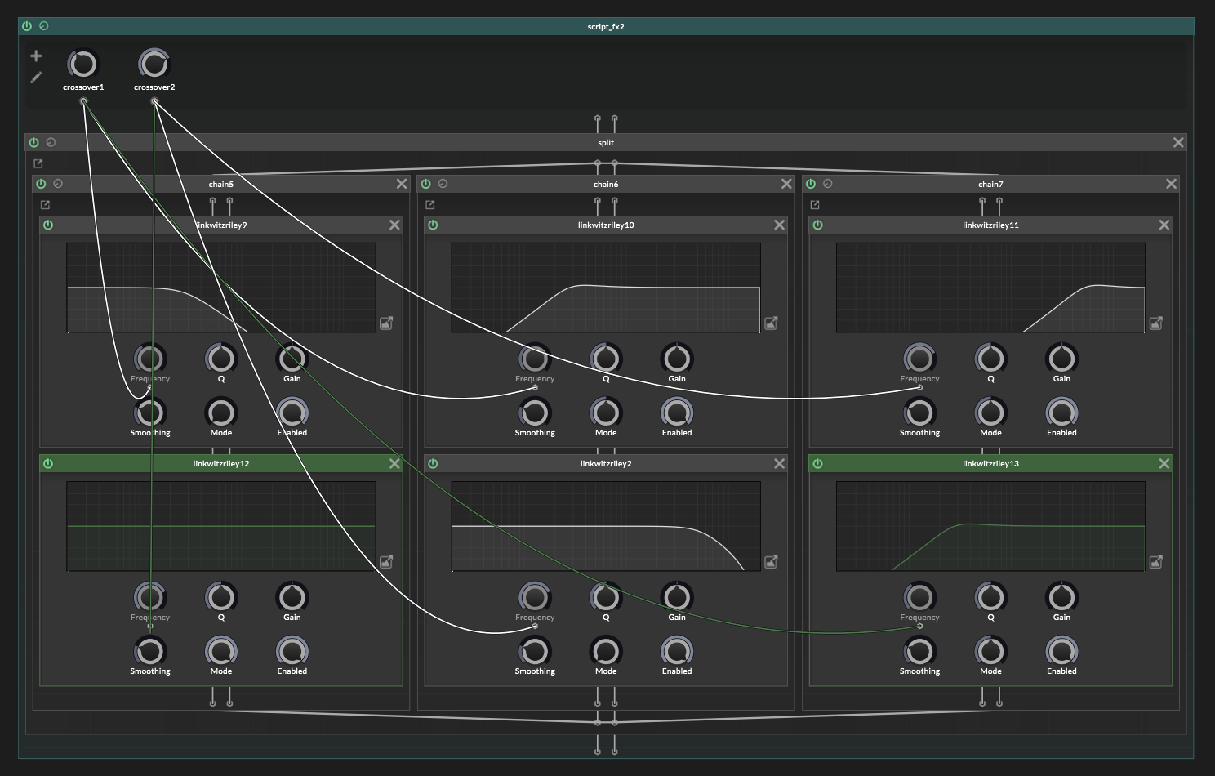Bypass linkwitzriley2 with its power button

[x=433, y=463]
